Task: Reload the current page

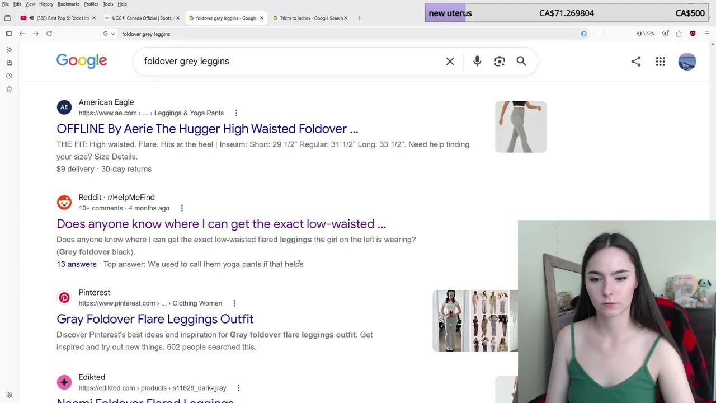Action: [x=49, y=34]
